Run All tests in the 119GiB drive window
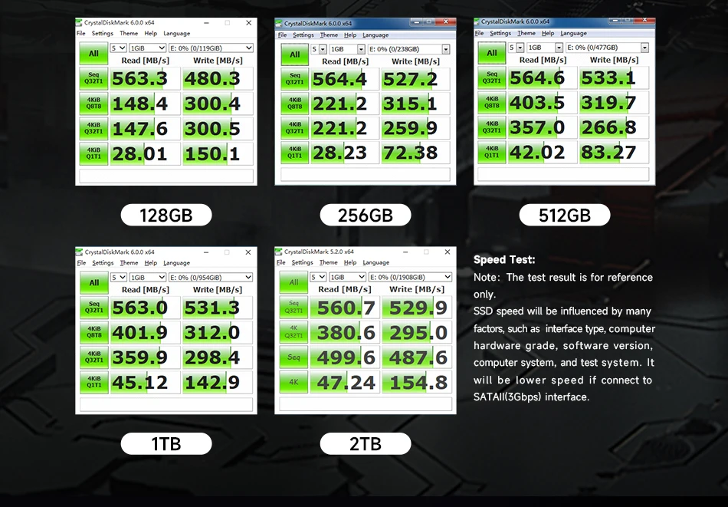Image resolution: width=728 pixels, height=507 pixels. (x=93, y=54)
